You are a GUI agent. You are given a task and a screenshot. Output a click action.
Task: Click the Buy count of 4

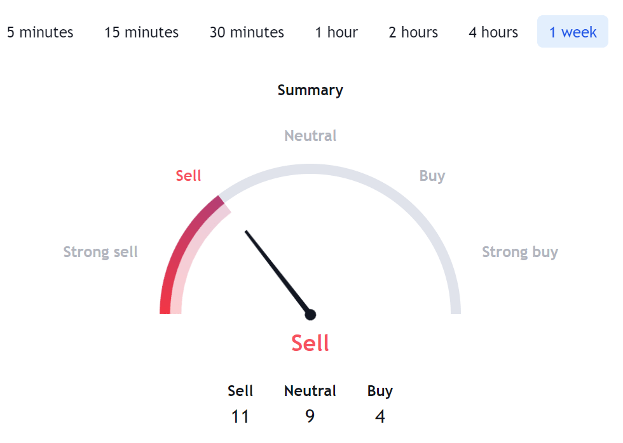pos(380,416)
